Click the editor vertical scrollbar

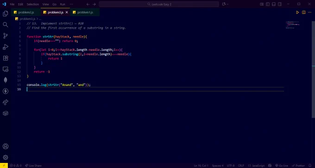point(314,69)
